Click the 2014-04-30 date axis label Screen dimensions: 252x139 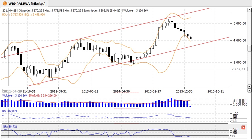click(121, 91)
